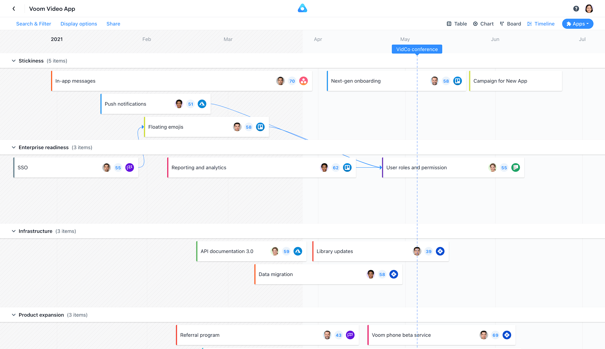
Task: Click the integration icon on Push notifications card
Action: 202,104
